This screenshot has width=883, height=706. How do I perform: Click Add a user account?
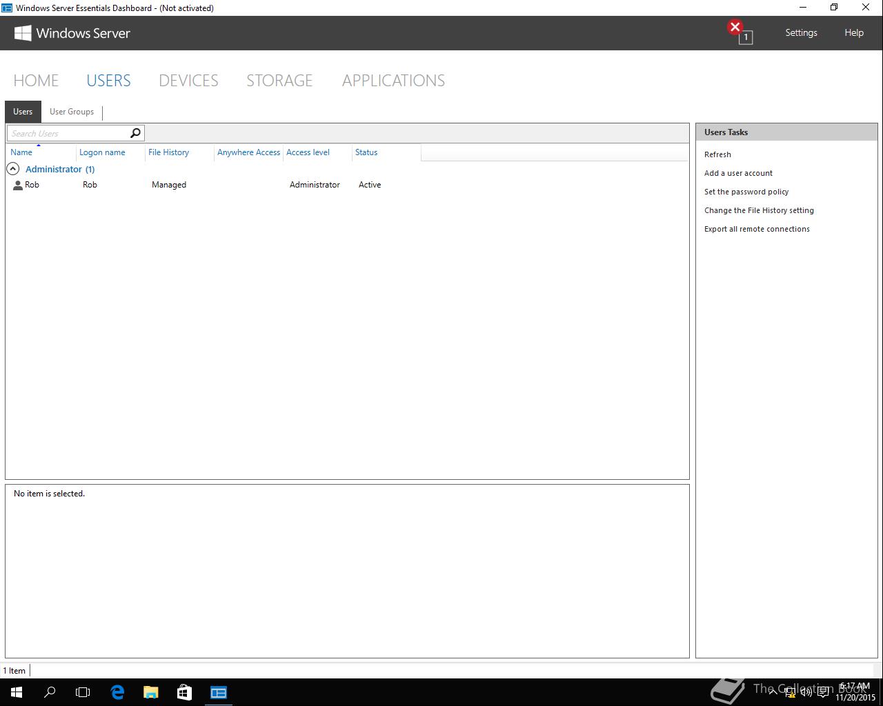pos(738,173)
